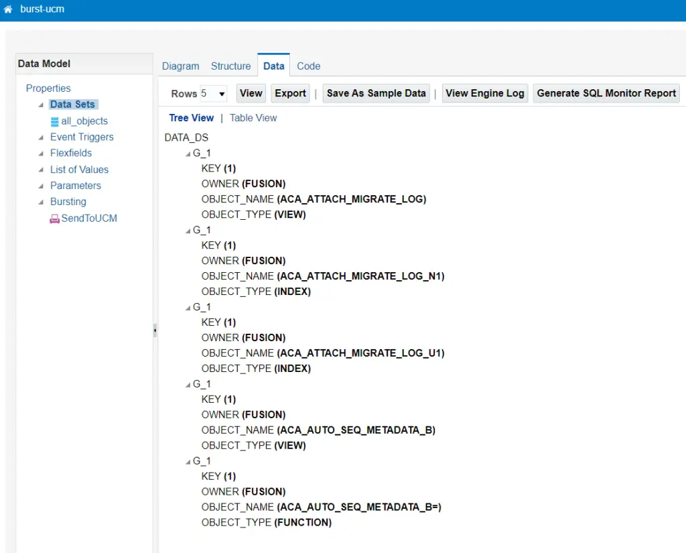Expand the Event Triggers node arrow

point(41,137)
